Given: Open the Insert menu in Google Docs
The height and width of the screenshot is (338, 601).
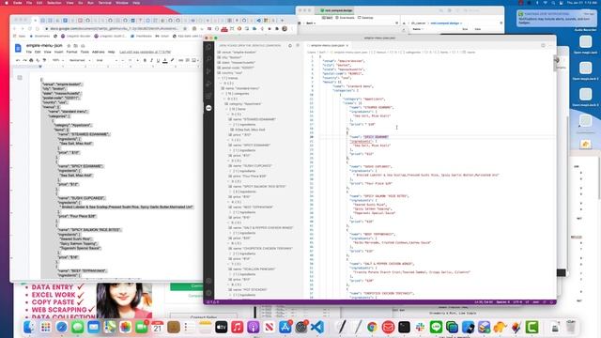Looking at the screenshot, I should pos(58,52).
